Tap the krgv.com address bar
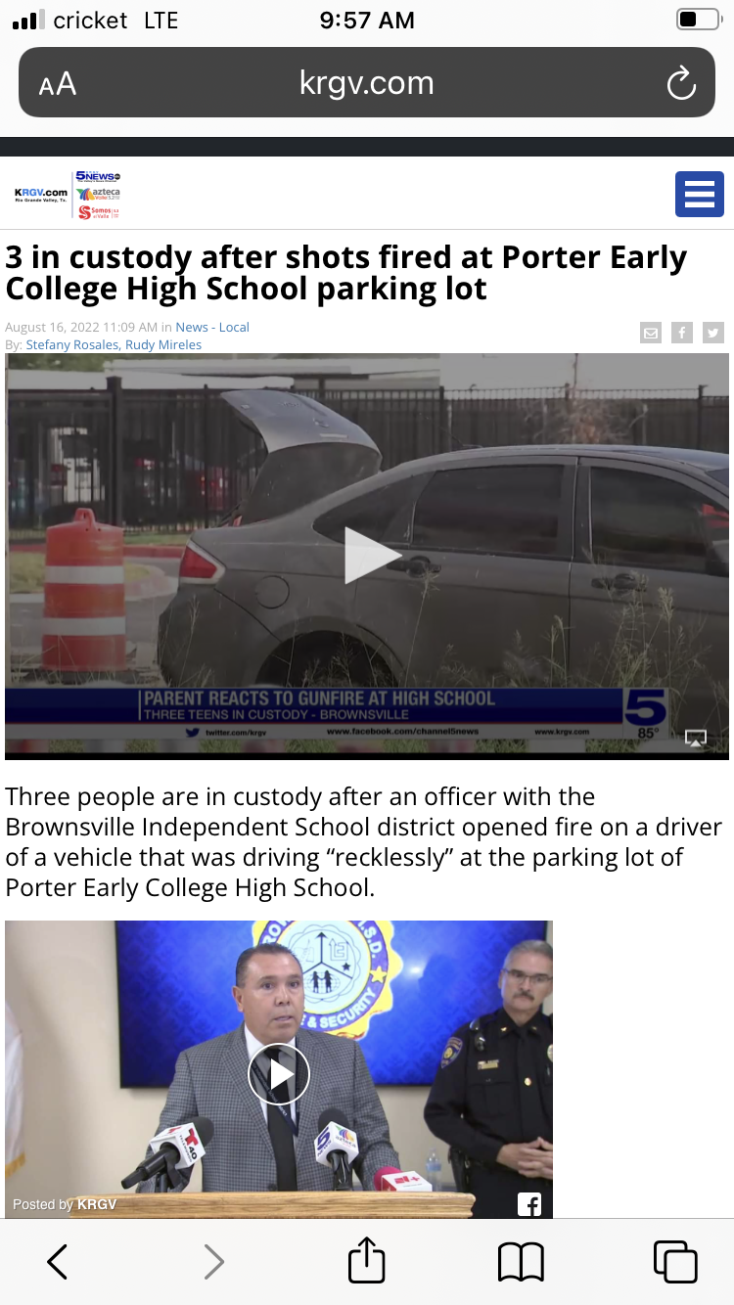734x1305 pixels. (x=367, y=83)
